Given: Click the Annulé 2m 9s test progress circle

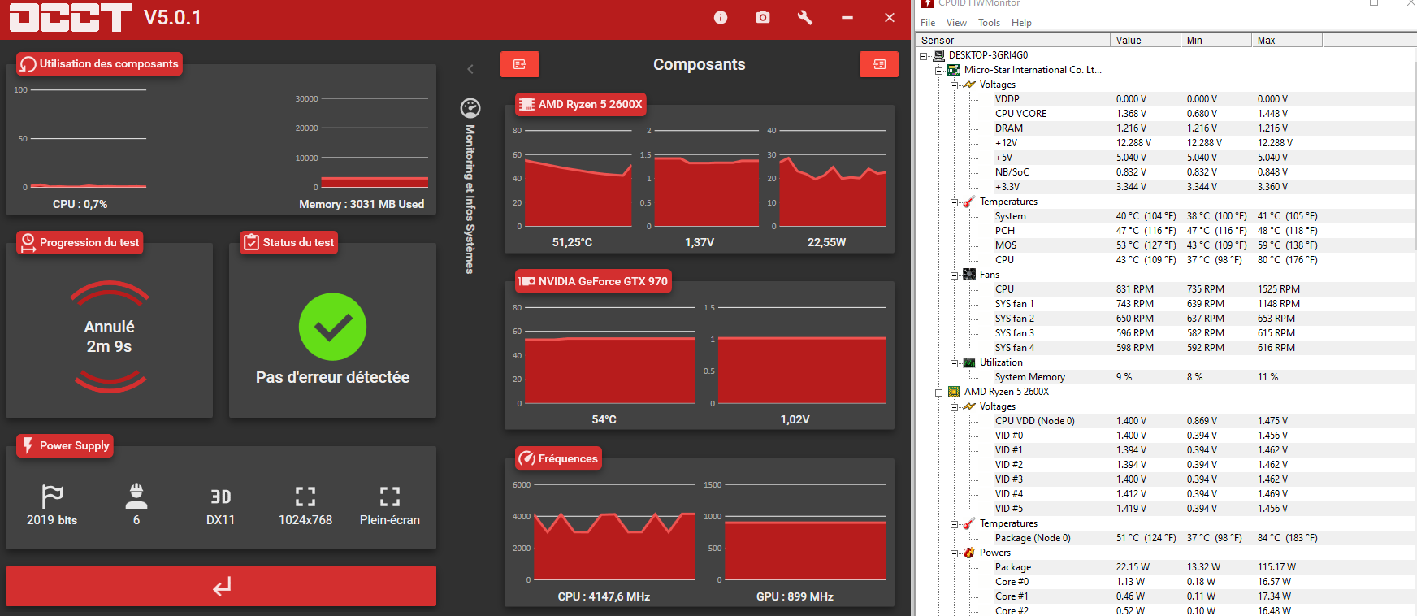Looking at the screenshot, I should pyautogui.click(x=110, y=336).
